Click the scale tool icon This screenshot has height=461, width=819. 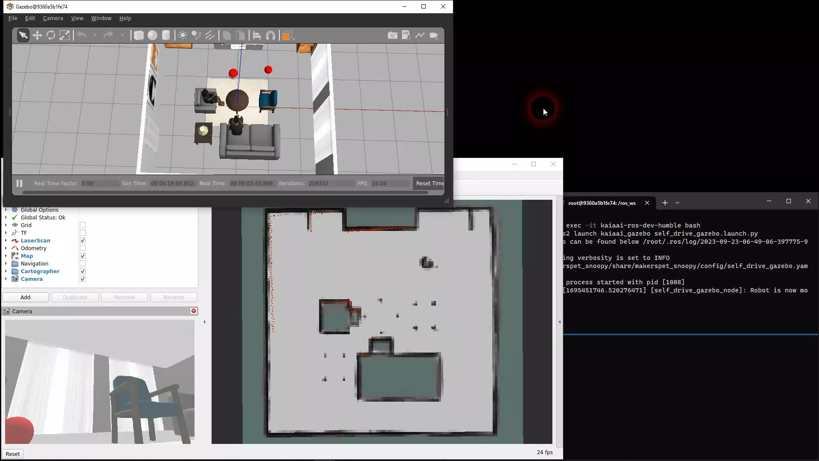65,35
